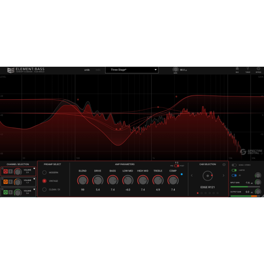Click the EDGE R121 cab name
264x264 pixels.
pos(207,187)
